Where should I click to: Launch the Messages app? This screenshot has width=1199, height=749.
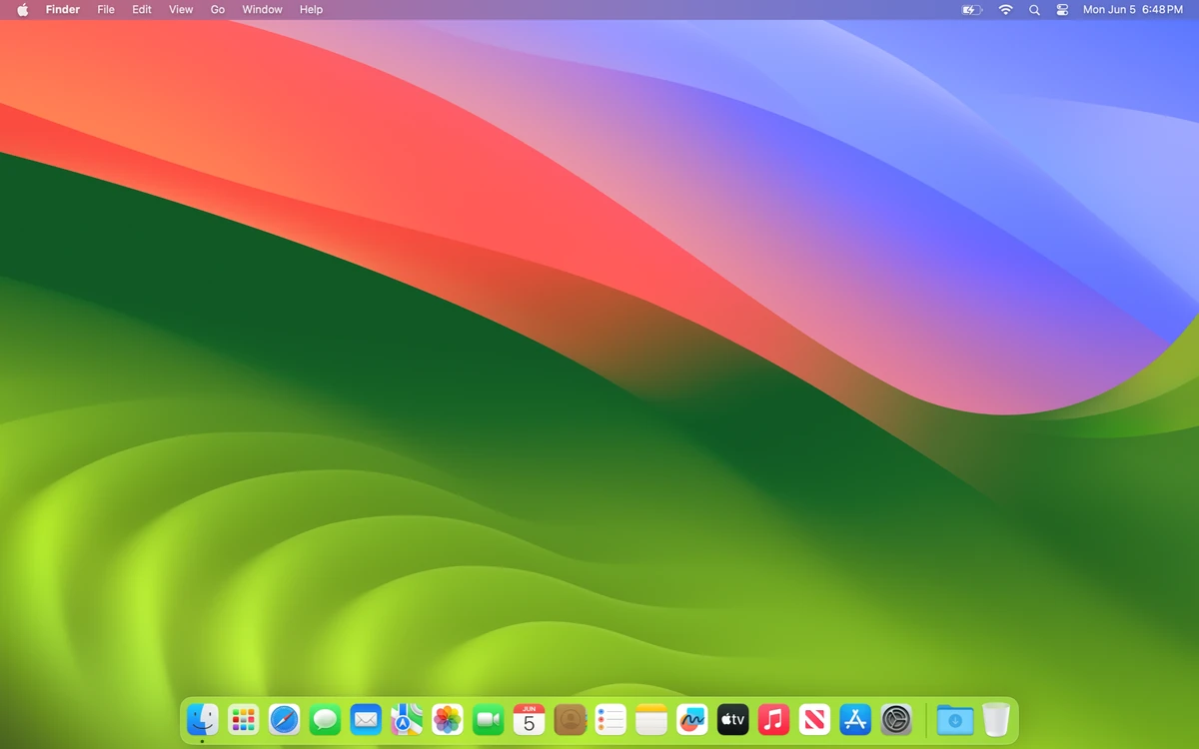324,719
